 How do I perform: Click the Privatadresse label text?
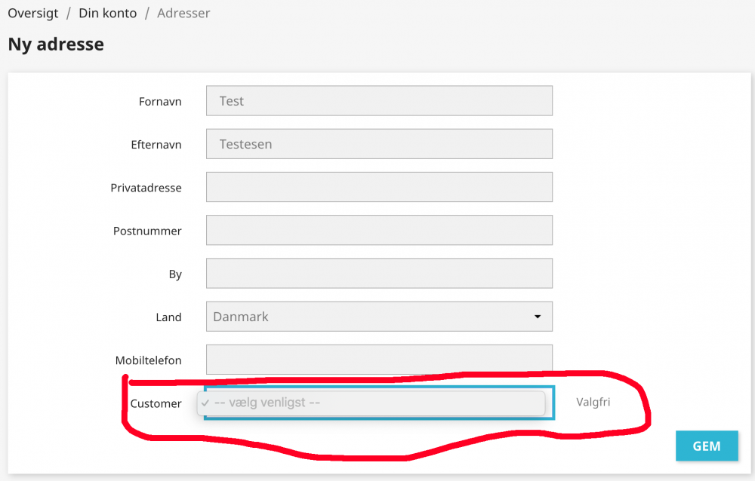146,188
